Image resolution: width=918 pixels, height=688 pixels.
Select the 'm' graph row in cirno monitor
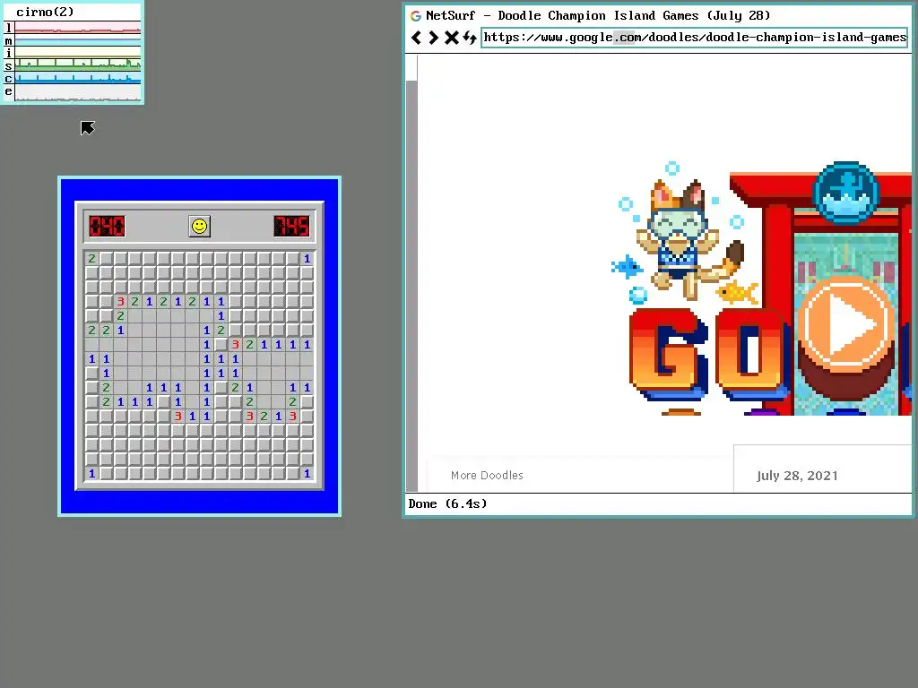click(x=73, y=40)
